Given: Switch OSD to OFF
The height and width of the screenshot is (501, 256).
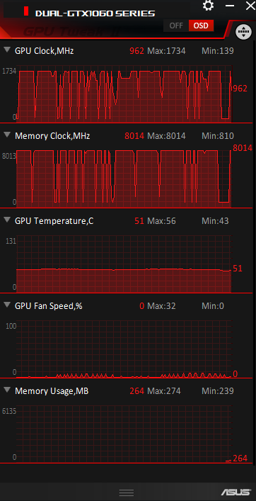Looking at the screenshot, I should click(176, 26).
